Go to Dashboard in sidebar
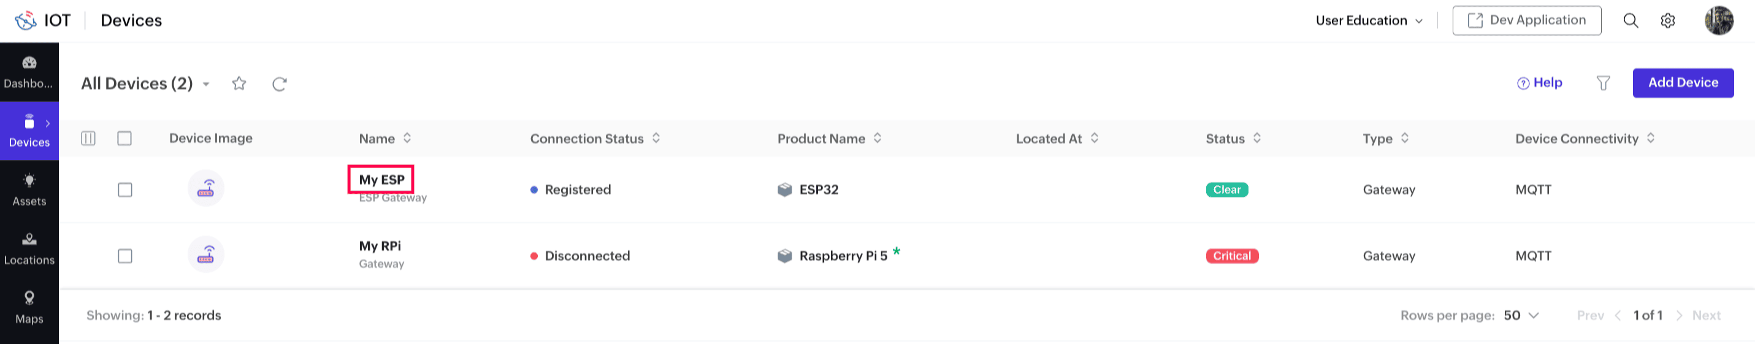Image resolution: width=1755 pixels, height=344 pixels. click(29, 72)
